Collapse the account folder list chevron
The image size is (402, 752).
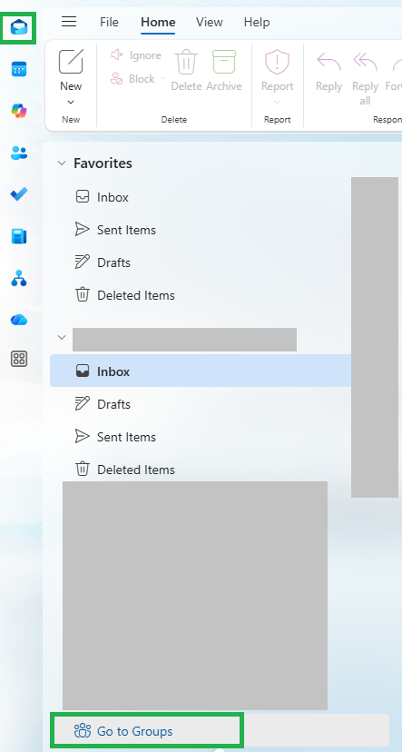point(62,337)
